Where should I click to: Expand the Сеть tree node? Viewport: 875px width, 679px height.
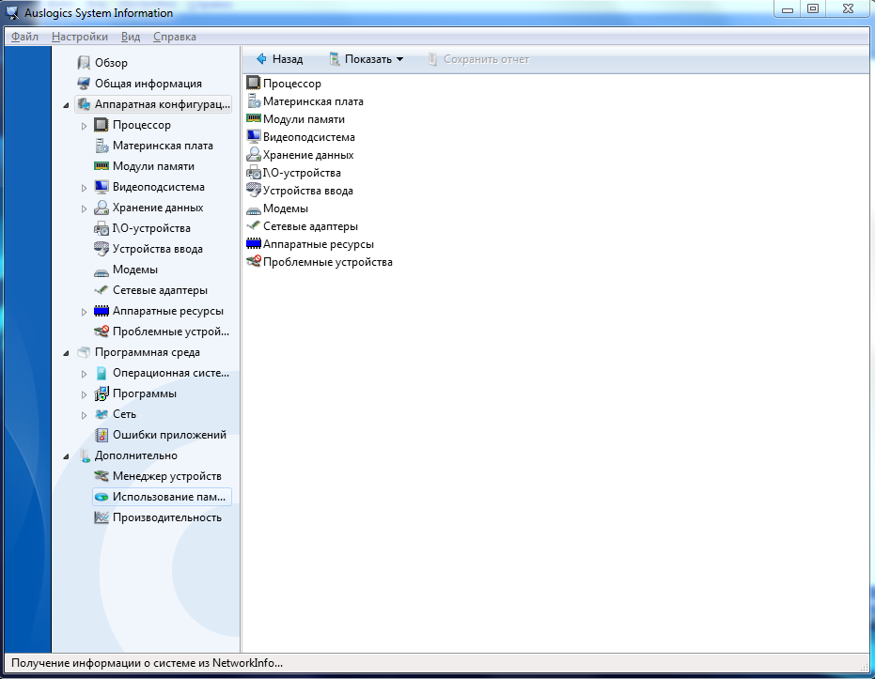point(84,415)
